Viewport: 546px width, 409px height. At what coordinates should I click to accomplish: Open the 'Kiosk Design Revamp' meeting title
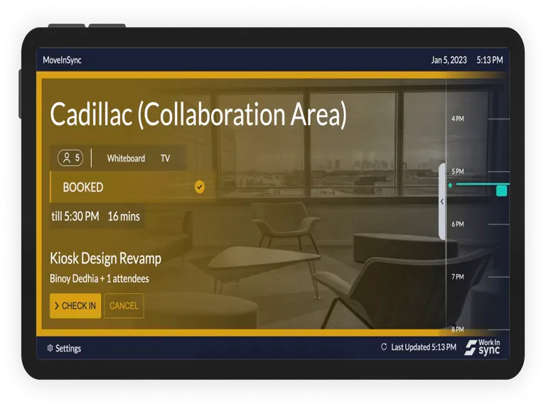[105, 258]
